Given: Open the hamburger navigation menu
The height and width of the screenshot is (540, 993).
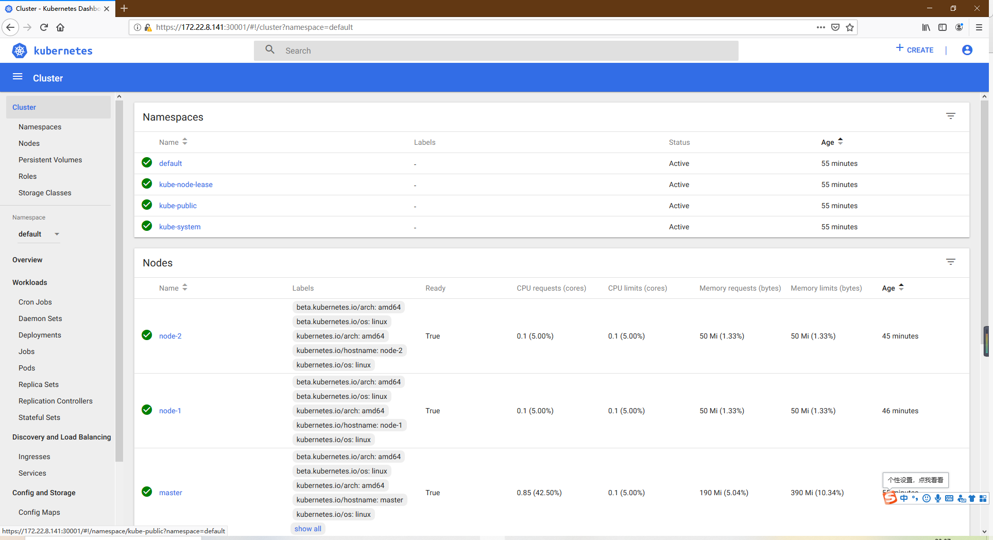Looking at the screenshot, I should pos(18,77).
